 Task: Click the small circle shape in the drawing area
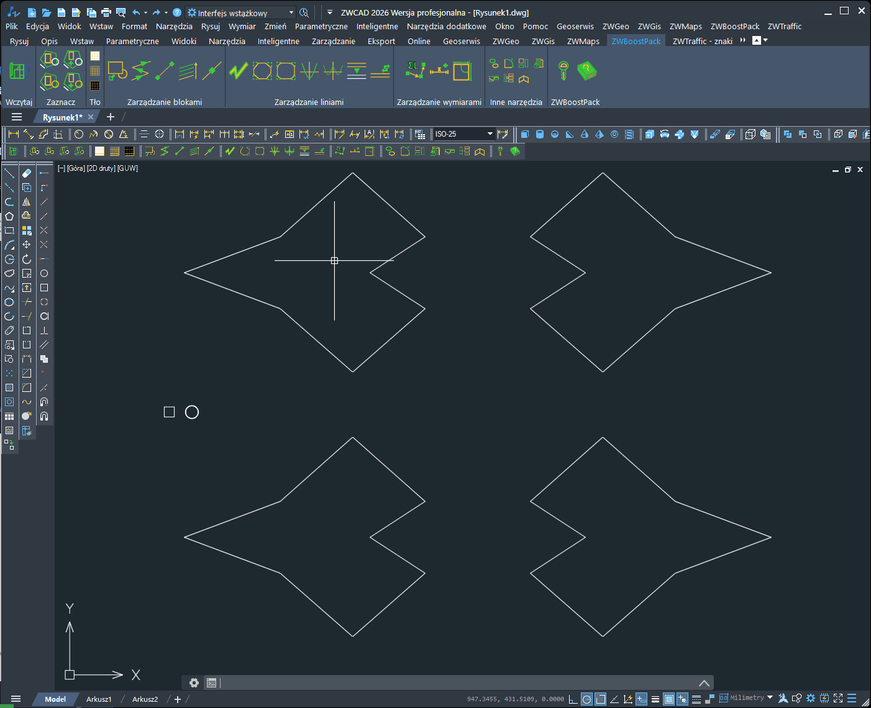click(x=192, y=412)
